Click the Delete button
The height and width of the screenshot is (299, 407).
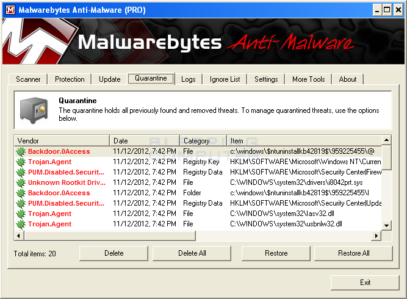113,253
